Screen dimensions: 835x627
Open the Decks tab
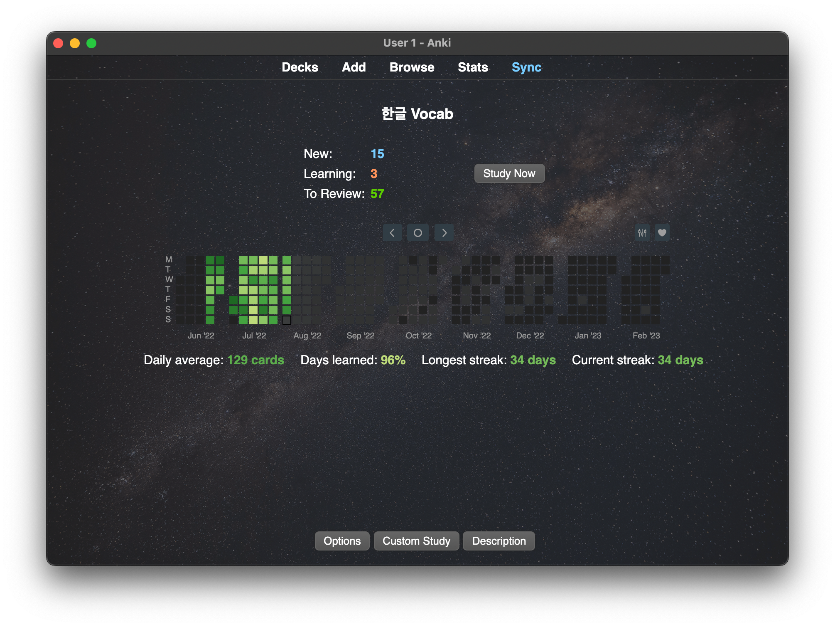click(x=300, y=67)
